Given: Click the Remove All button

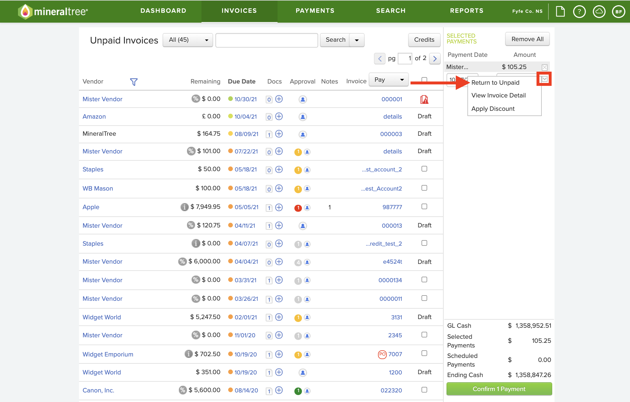Looking at the screenshot, I should click(527, 39).
